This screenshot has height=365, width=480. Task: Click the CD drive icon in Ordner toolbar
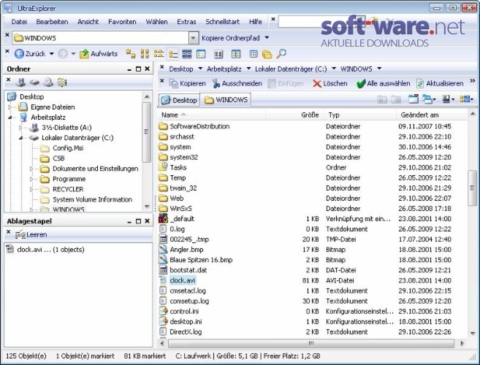(x=48, y=82)
